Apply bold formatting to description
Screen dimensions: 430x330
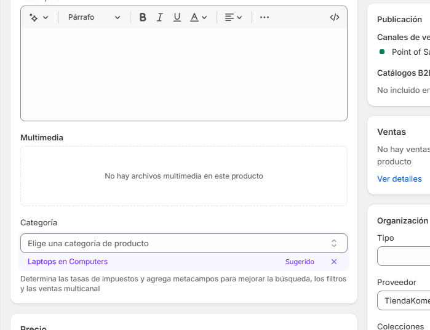pos(143,17)
